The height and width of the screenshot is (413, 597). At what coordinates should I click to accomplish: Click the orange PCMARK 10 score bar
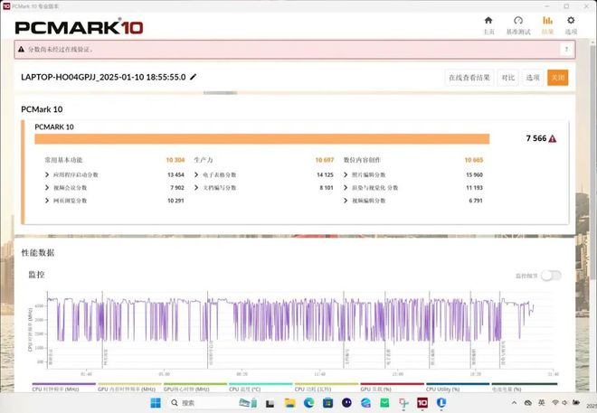[262, 139]
